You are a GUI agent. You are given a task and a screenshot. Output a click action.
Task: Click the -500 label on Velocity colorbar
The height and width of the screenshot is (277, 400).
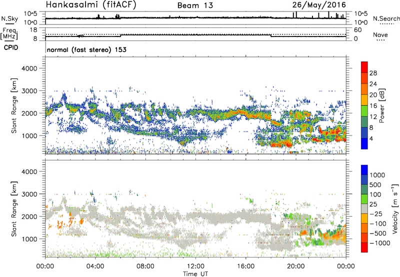tap(378, 233)
